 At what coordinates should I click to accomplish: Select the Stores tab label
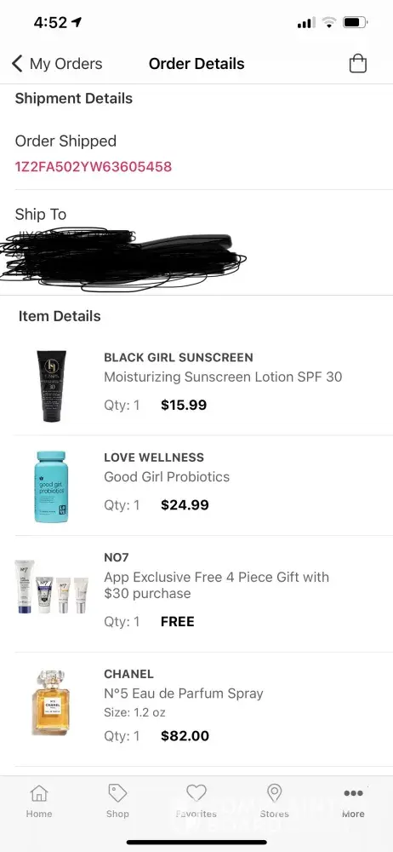coord(275,814)
